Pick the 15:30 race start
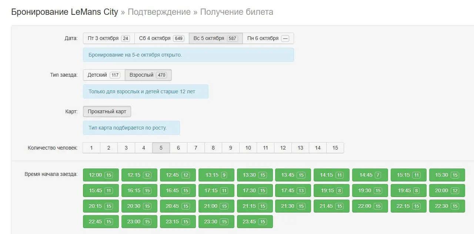Screen dimensions: 474x234 coord(447,175)
